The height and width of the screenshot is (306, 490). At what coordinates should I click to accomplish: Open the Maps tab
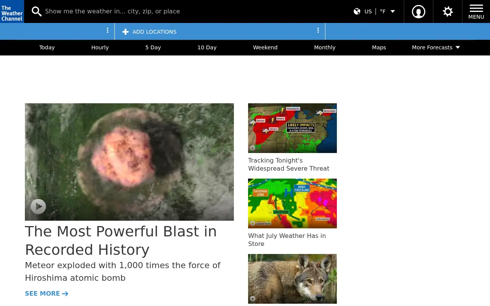click(379, 47)
